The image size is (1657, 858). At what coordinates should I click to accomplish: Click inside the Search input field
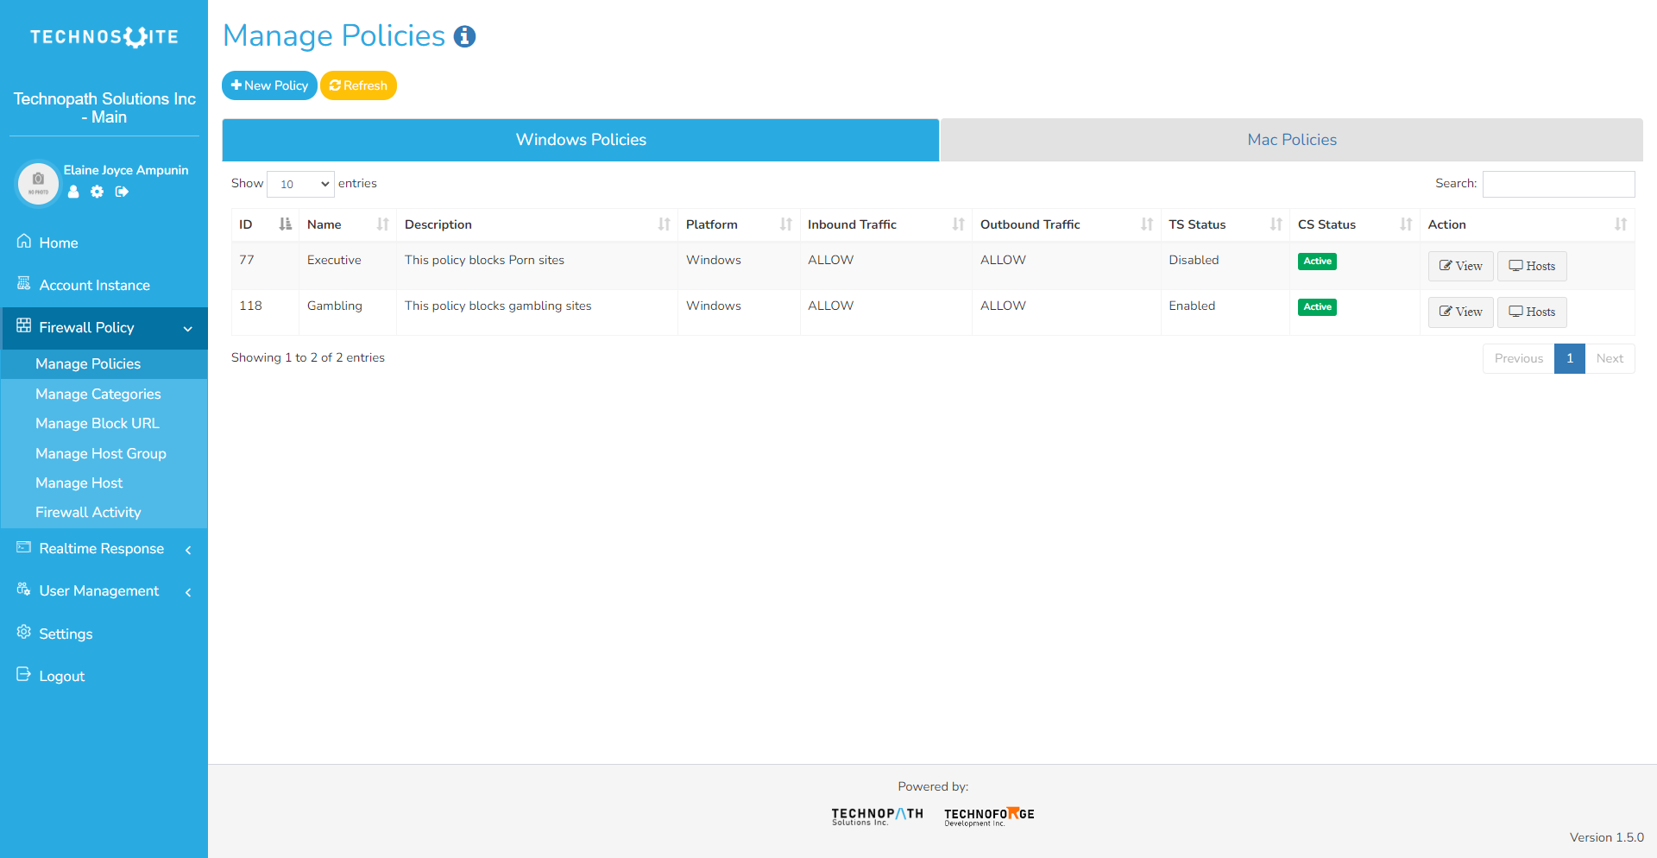pyautogui.click(x=1558, y=183)
